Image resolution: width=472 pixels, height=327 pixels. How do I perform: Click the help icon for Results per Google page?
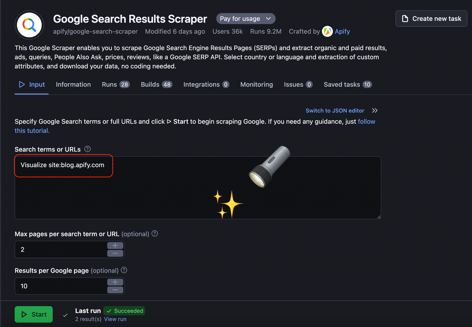pyautogui.click(x=124, y=270)
